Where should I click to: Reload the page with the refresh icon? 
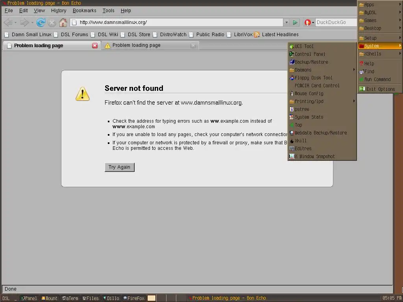point(41,22)
